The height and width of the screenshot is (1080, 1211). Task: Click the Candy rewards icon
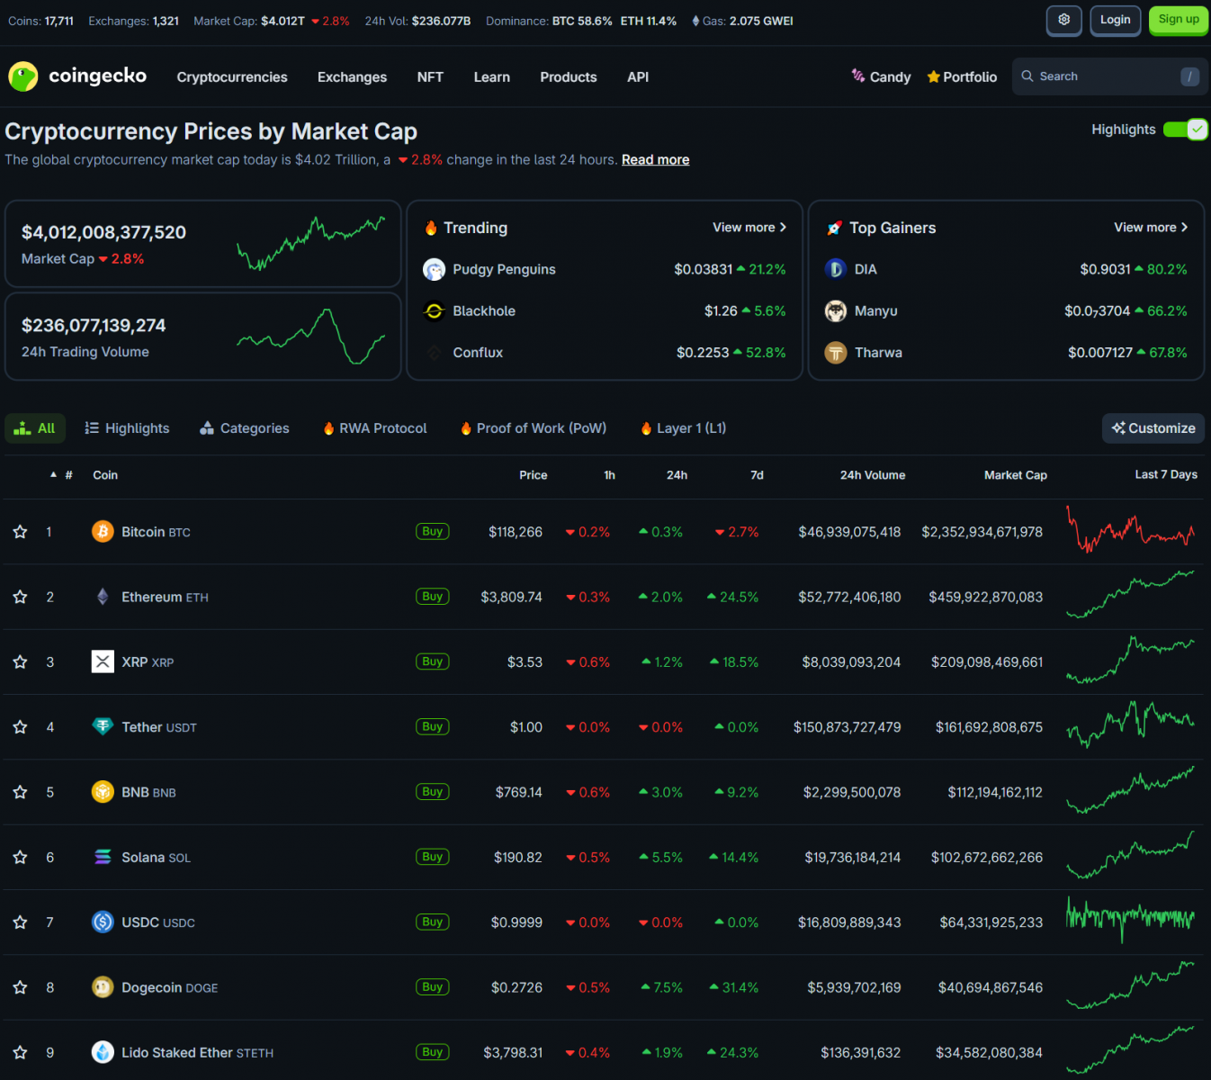[858, 76]
